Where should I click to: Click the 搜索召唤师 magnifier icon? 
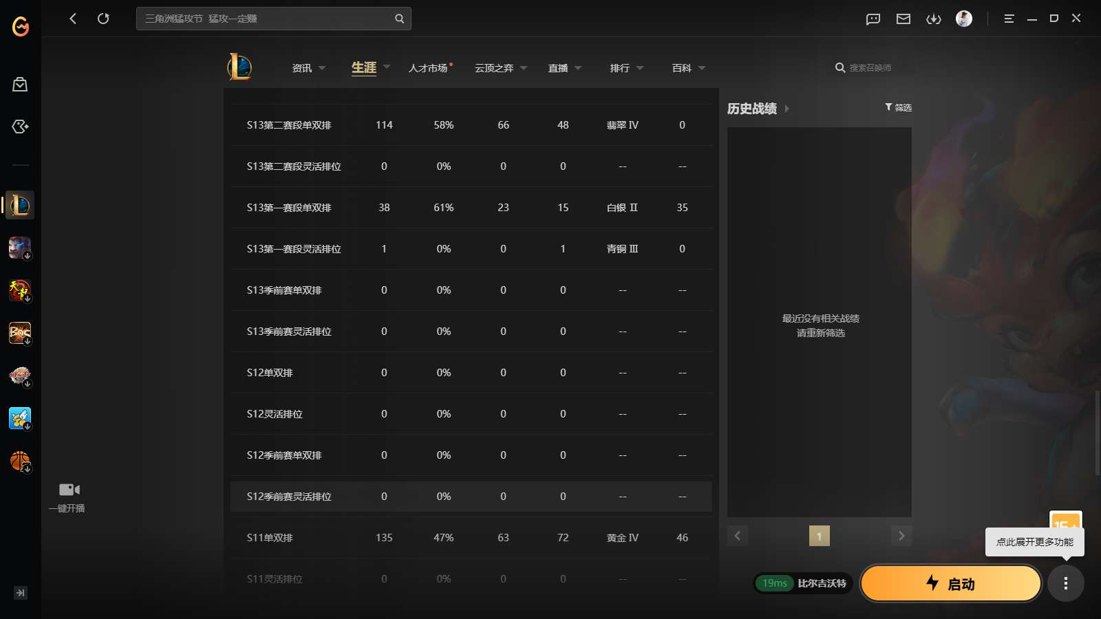[840, 67]
